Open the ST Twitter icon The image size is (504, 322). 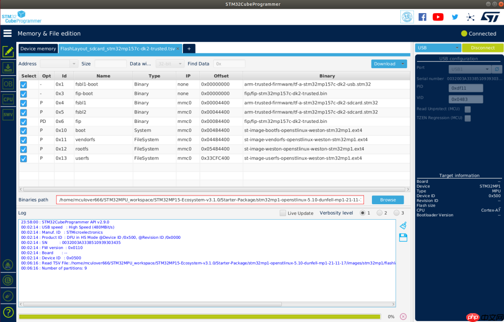[x=455, y=17]
